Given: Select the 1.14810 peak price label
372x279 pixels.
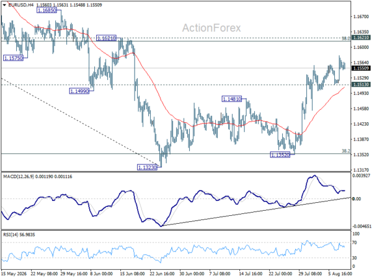Looking at the screenshot, I should [232, 99].
